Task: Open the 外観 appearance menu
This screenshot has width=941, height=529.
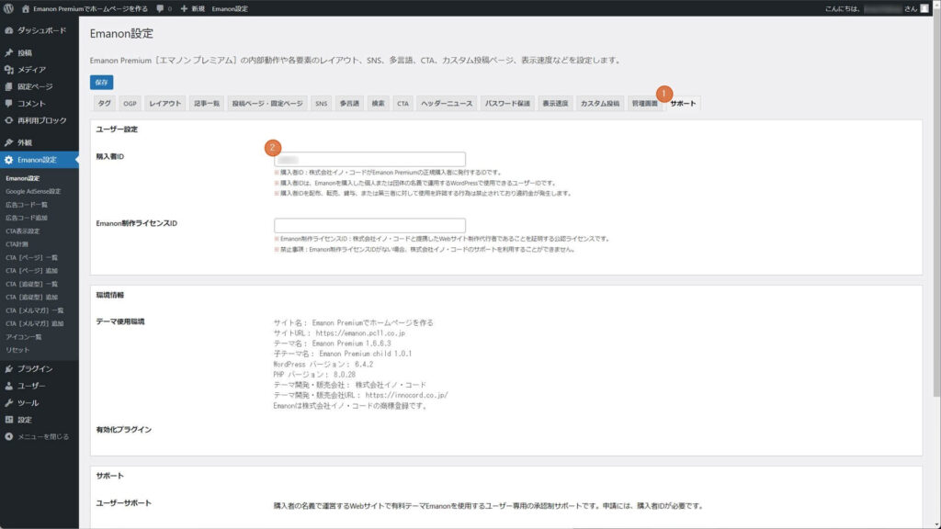Action: point(25,142)
